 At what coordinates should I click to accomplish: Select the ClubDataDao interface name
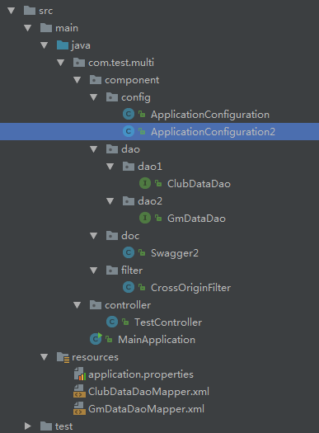[x=199, y=184]
